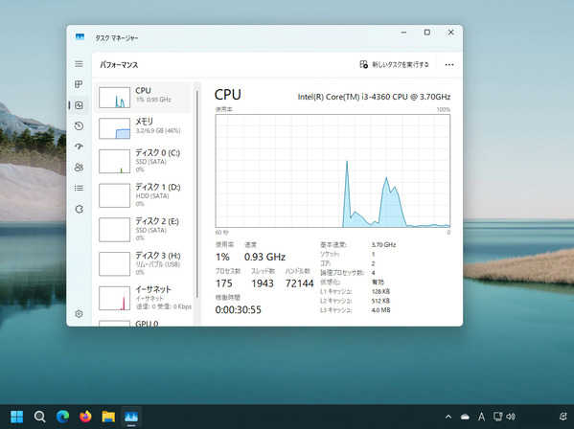Click the thread count 1943
Screen dimensions: 574x429
[x=263, y=283]
